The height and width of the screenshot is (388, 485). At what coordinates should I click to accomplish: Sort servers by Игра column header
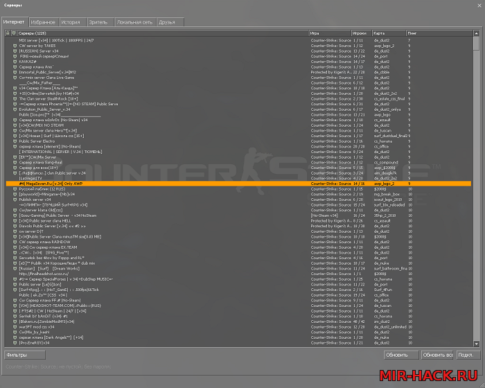pos(329,33)
